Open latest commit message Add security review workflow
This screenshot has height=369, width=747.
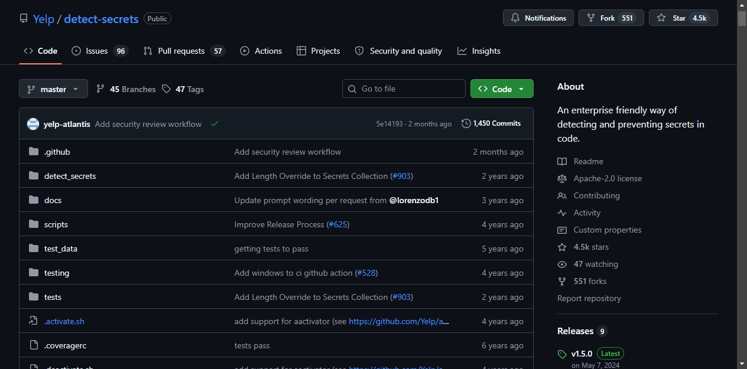tap(148, 124)
